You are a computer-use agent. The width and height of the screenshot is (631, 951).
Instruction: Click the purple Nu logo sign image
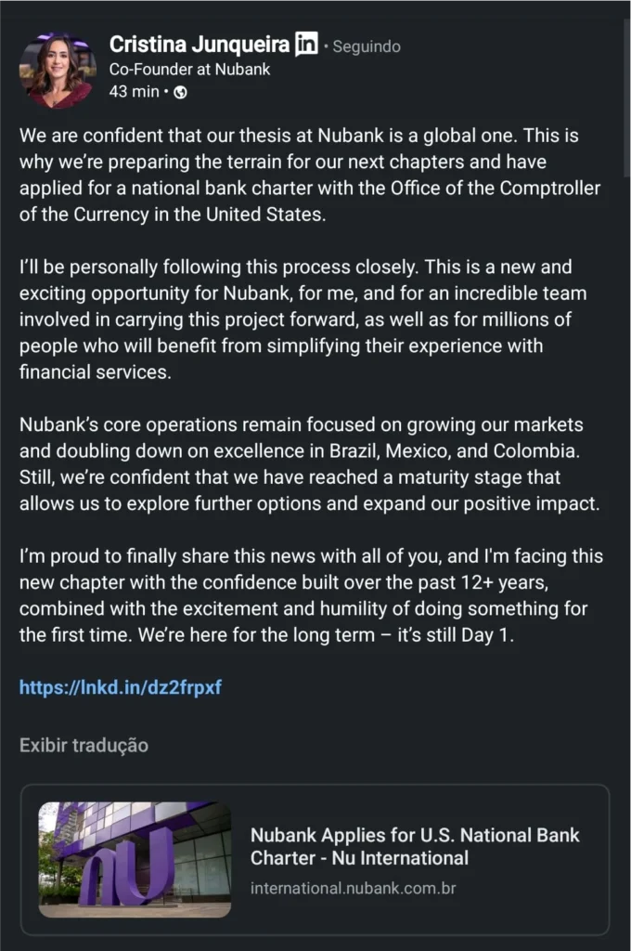pyautogui.click(x=135, y=859)
